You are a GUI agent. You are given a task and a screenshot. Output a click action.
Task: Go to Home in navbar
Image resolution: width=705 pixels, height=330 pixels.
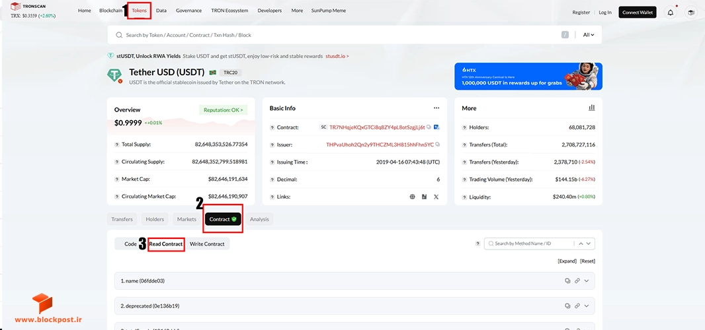coord(85,11)
